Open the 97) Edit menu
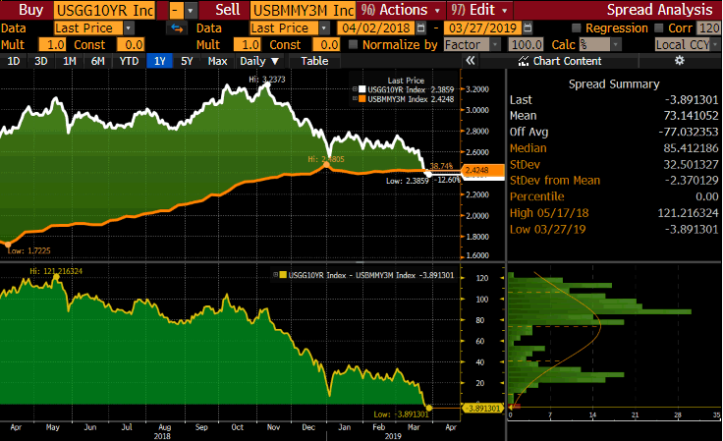723x441 pixels. pyautogui.click(x=479, y=10)
